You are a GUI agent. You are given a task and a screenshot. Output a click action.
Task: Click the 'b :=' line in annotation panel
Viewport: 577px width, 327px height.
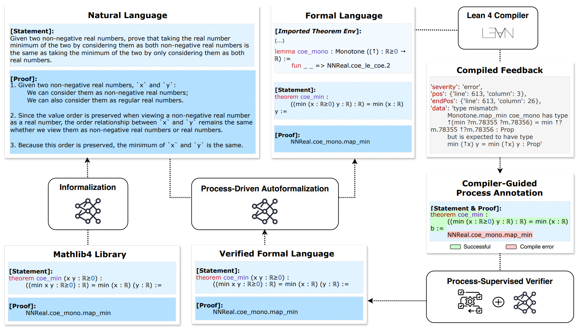(437, 228)
